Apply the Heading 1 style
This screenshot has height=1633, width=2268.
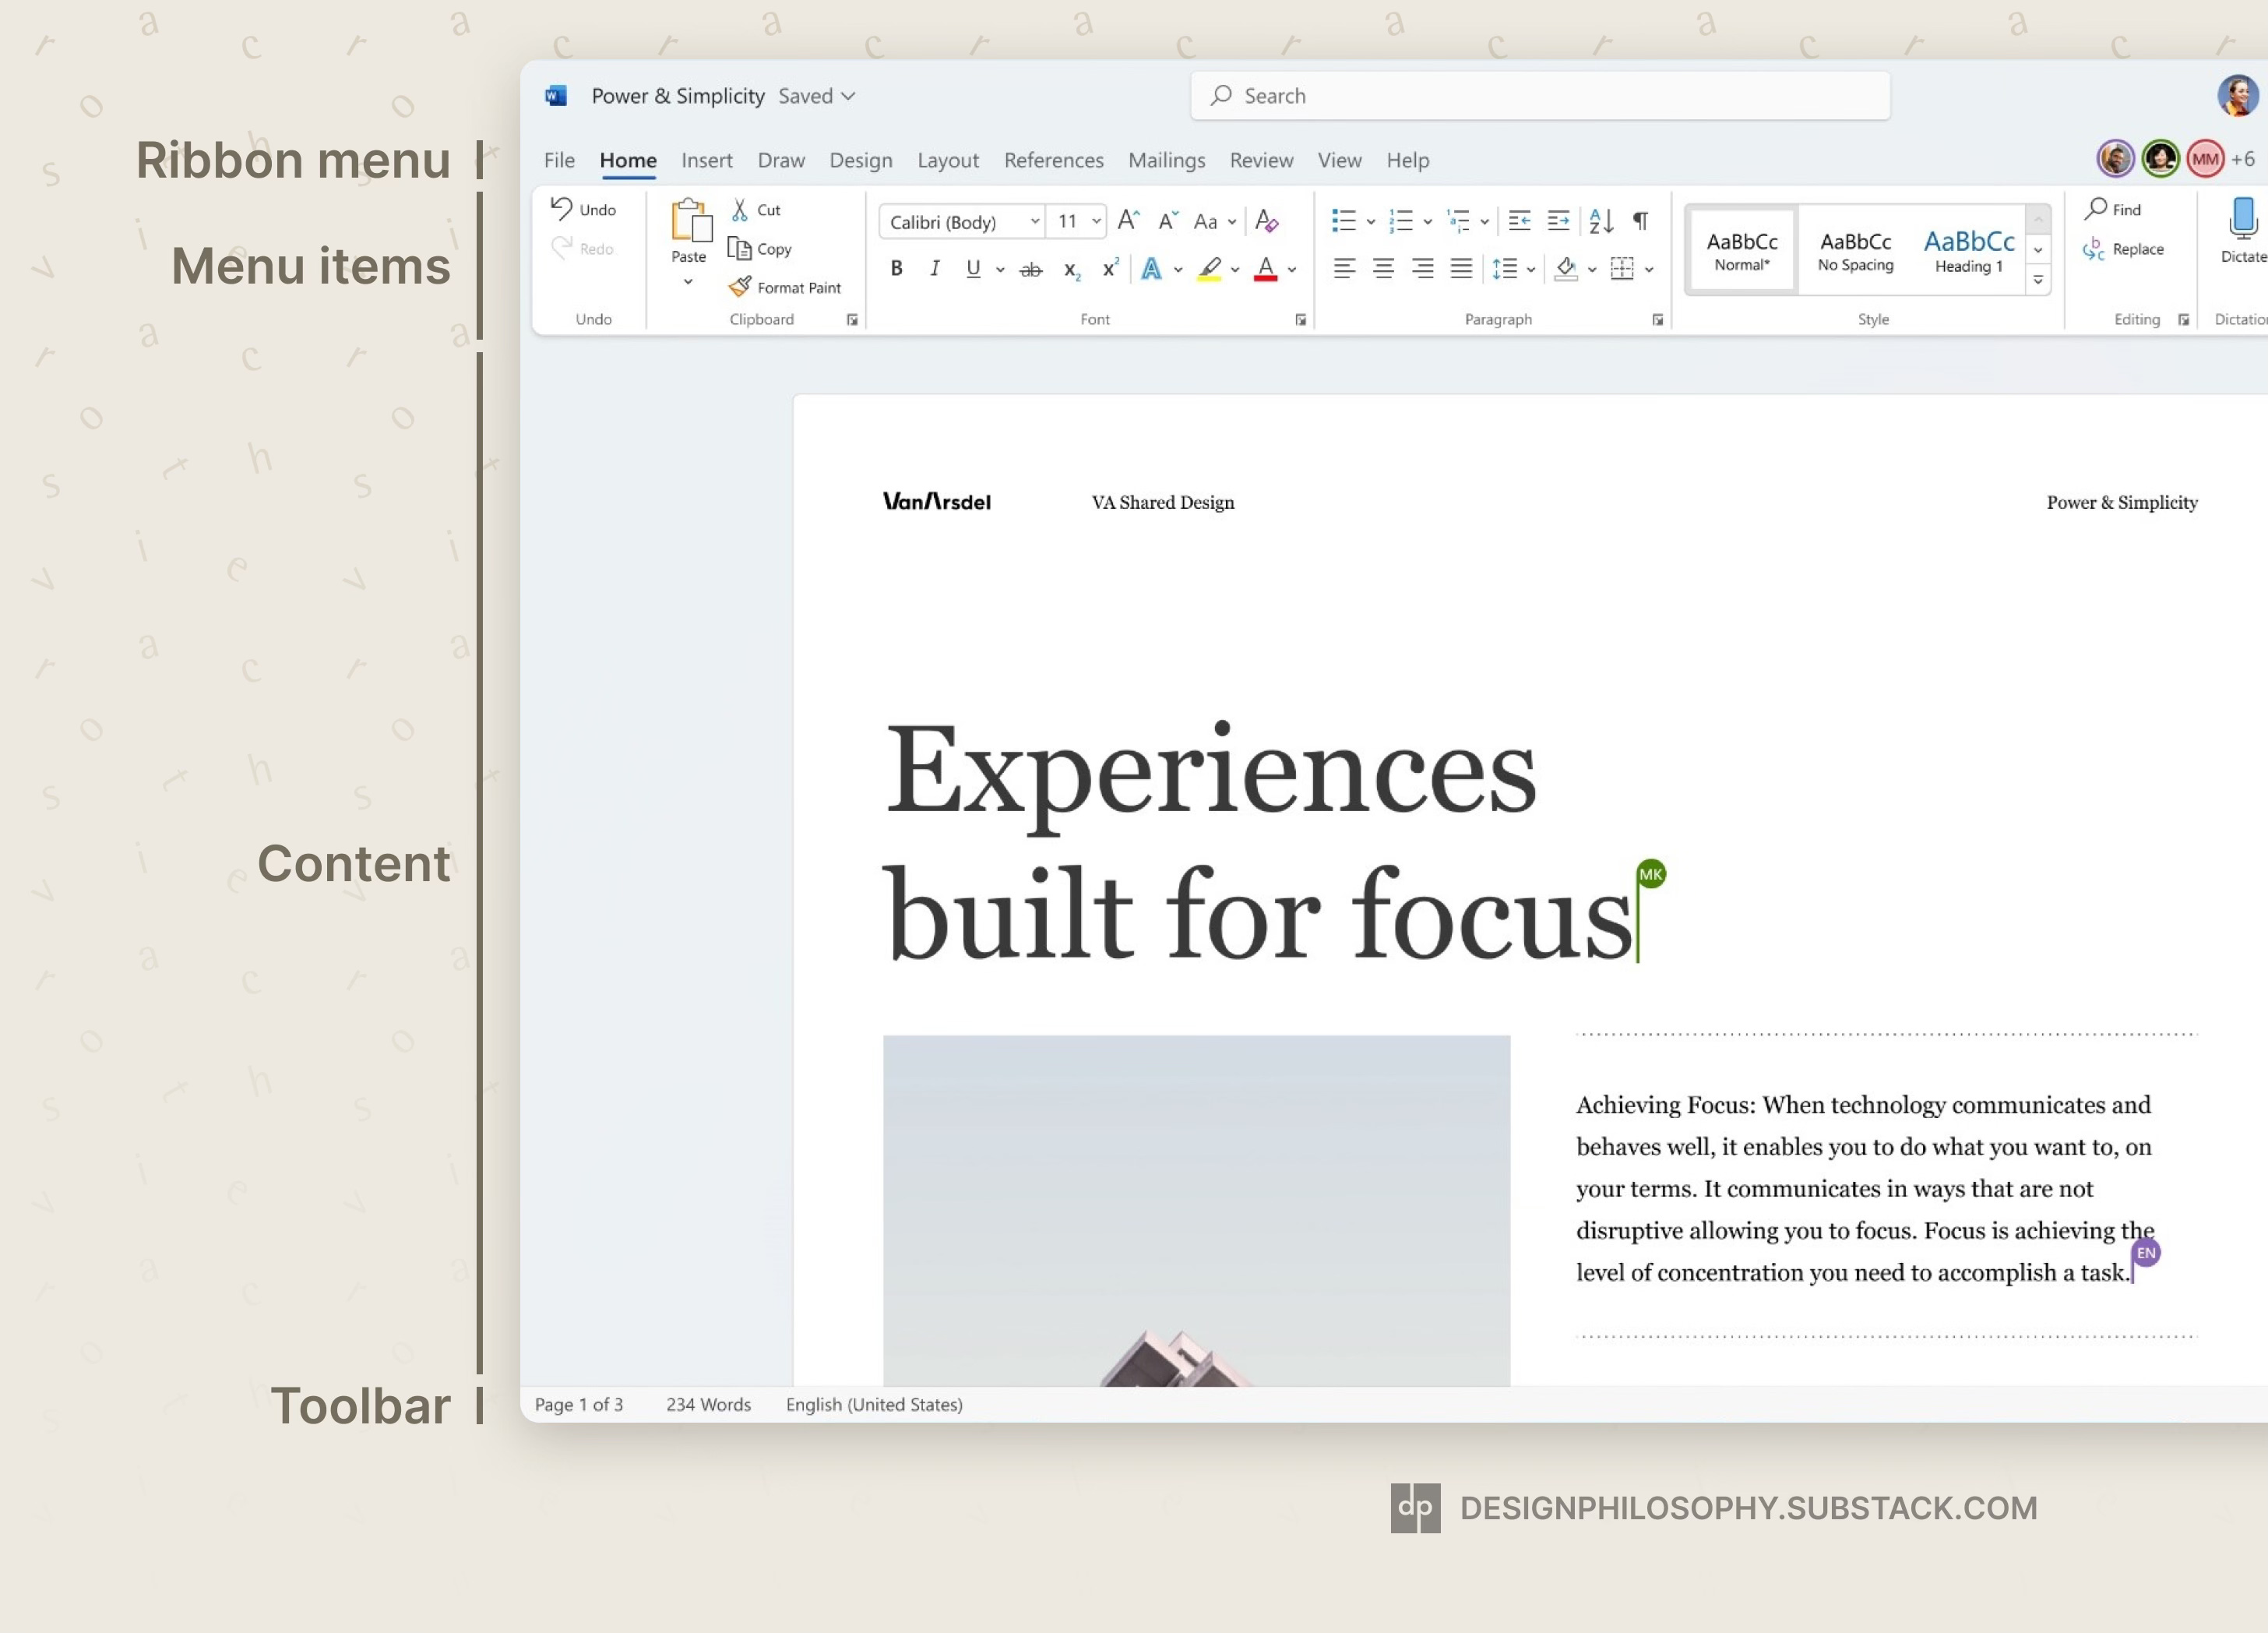[1968, 250]
